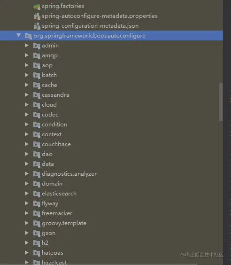Click the aop package folder icon
The height and width of the screenshot is (265, 231).
[37, 66]
